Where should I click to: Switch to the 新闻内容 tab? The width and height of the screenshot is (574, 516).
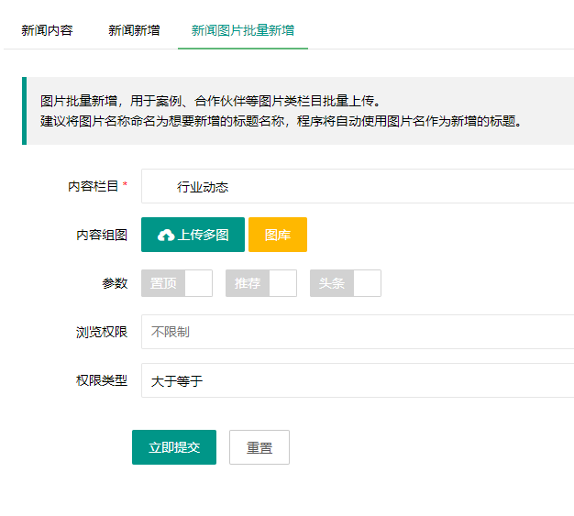(47, 30)
